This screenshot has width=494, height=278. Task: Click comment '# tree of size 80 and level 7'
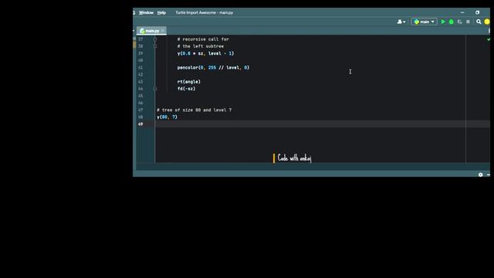click(x=194, y=110)
